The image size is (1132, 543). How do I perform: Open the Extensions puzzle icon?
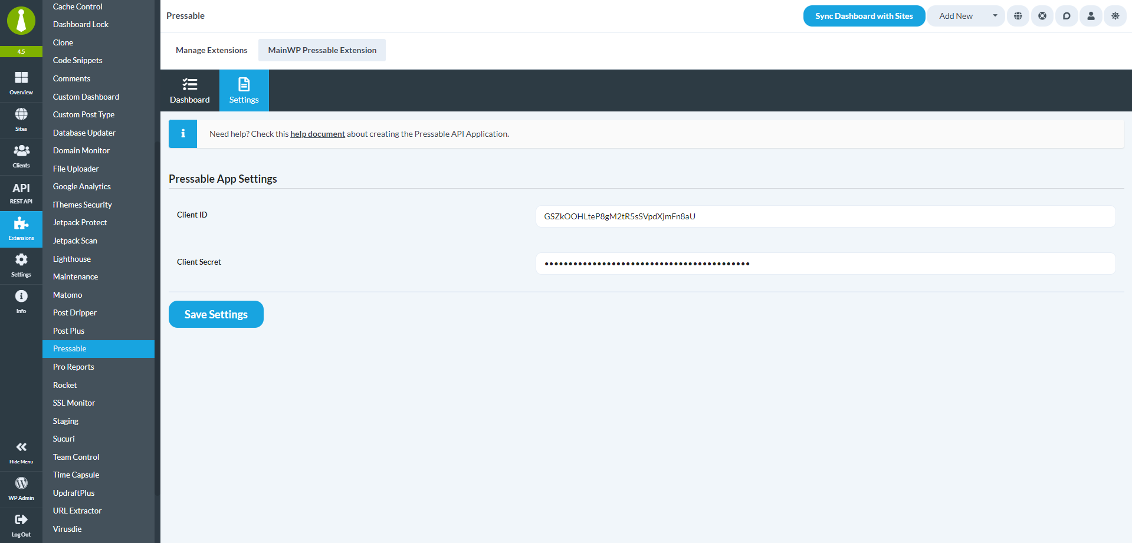[x=21, y=223]
